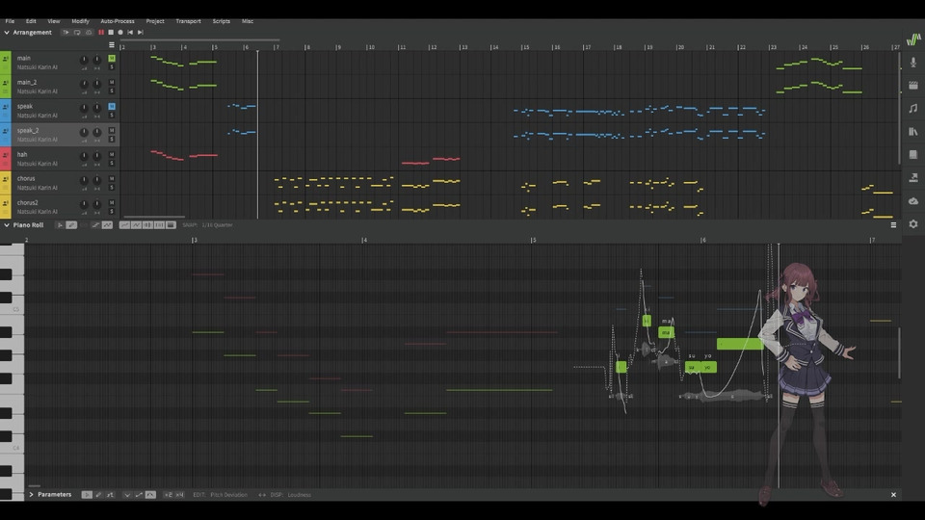Collapse the Piano Roll panel
The height and width of the screenshot is (520, 925).
coord(7,224)
